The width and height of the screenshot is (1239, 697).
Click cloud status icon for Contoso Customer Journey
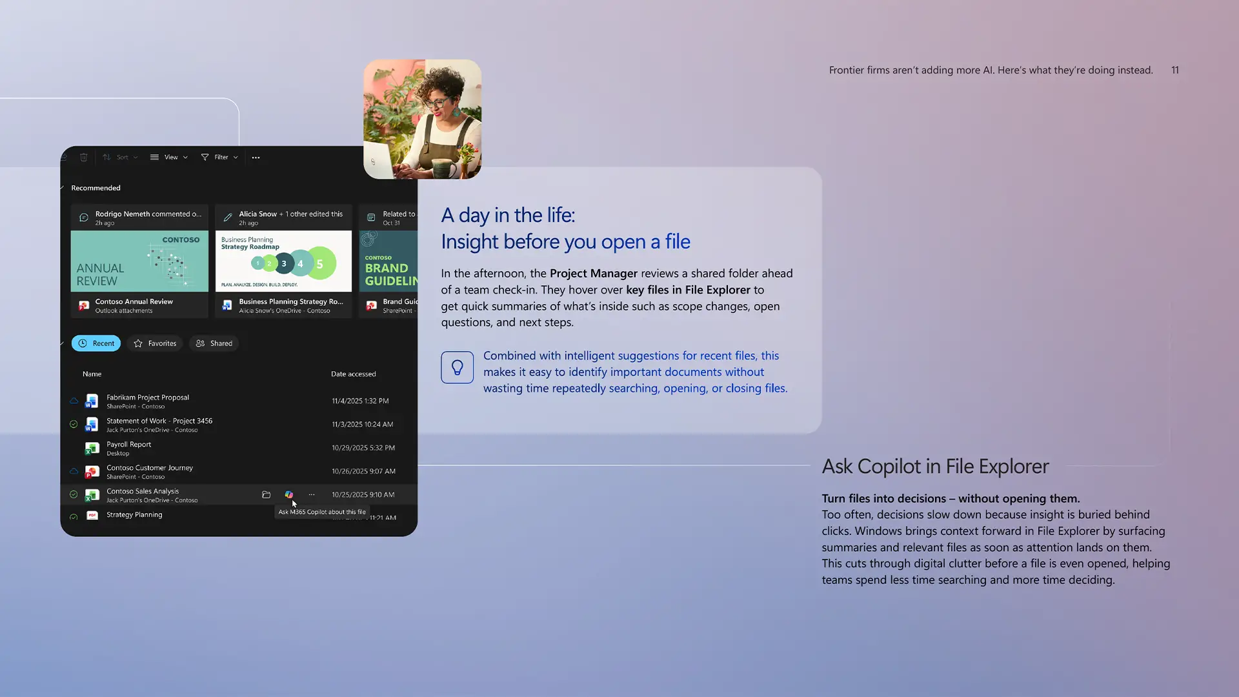[74, 471]
